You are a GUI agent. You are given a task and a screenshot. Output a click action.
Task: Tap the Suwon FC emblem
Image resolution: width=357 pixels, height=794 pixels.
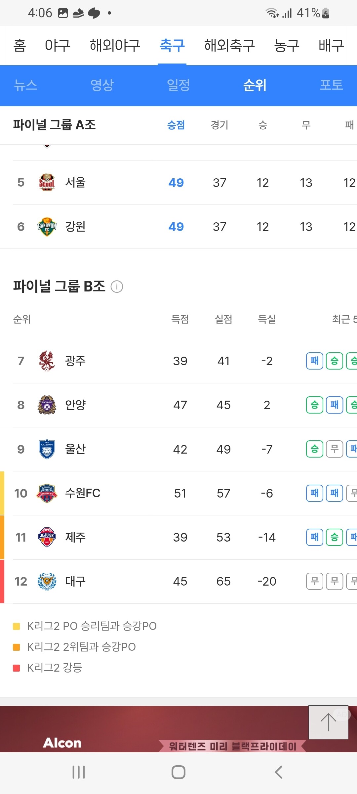[47, 493]
